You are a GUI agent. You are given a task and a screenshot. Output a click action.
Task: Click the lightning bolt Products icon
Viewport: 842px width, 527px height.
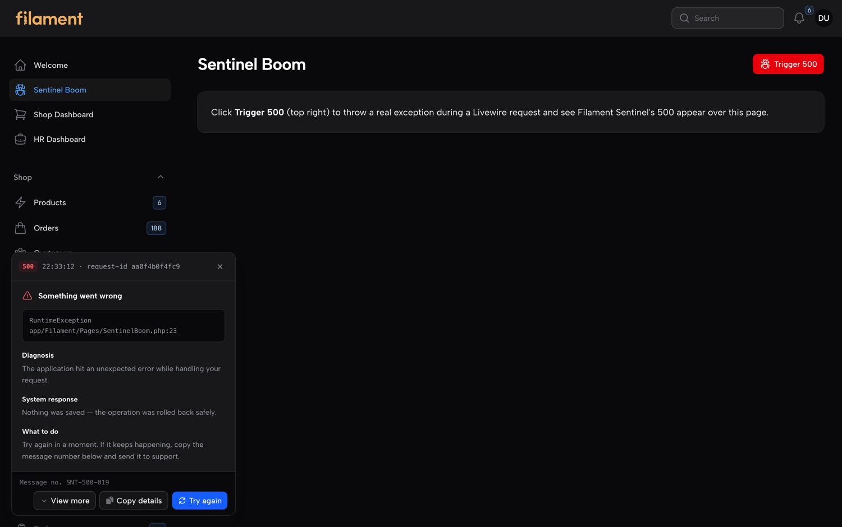(20, 202)
